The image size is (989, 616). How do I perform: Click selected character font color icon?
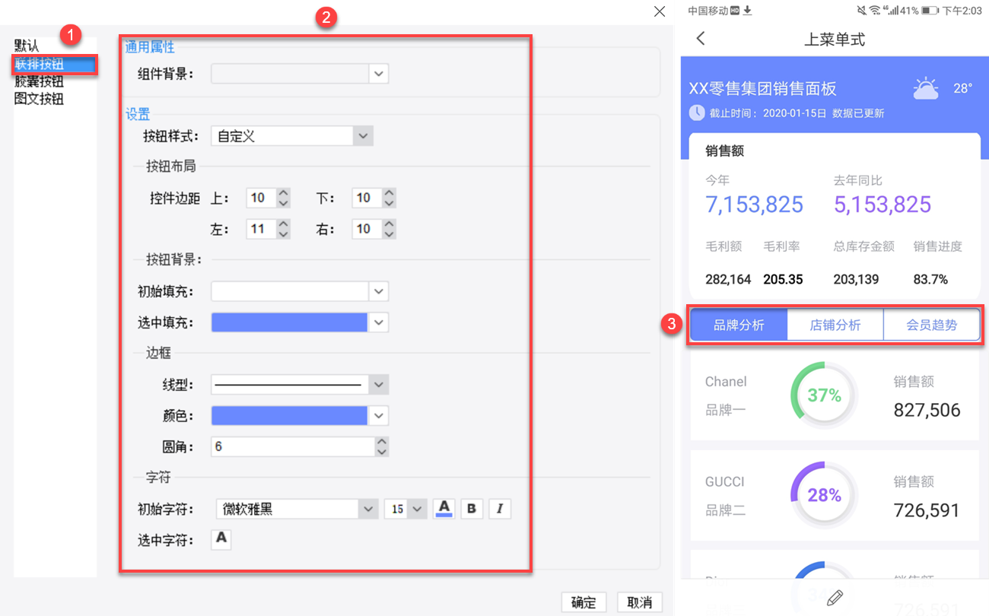[x=221, y=539]
